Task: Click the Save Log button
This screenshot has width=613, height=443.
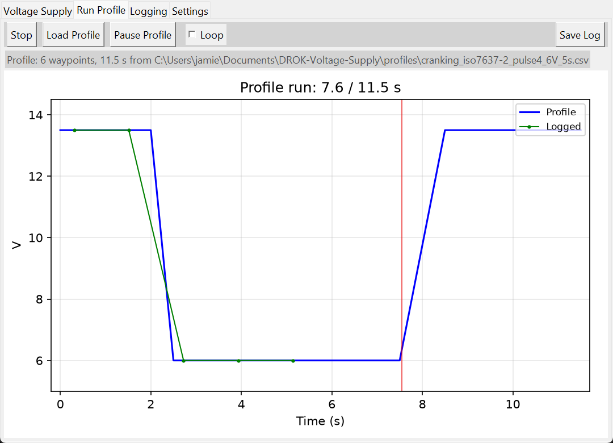Action: point(580,35)
